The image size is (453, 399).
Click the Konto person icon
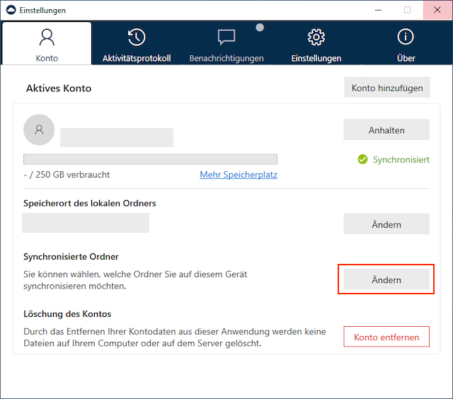point(47,37)
